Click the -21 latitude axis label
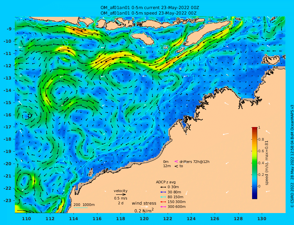 click(8, 176)
